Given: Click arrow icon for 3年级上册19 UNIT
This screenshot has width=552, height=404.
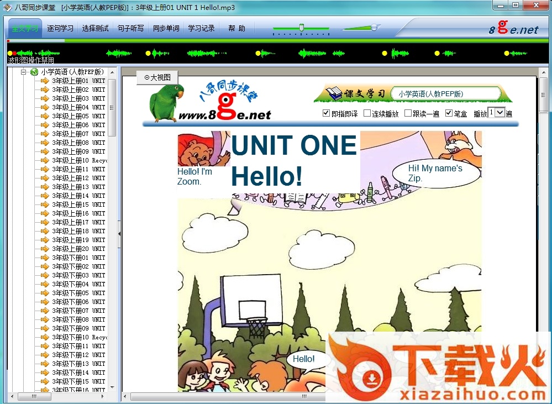Looking at the screenshot, I should click(45, 240).
